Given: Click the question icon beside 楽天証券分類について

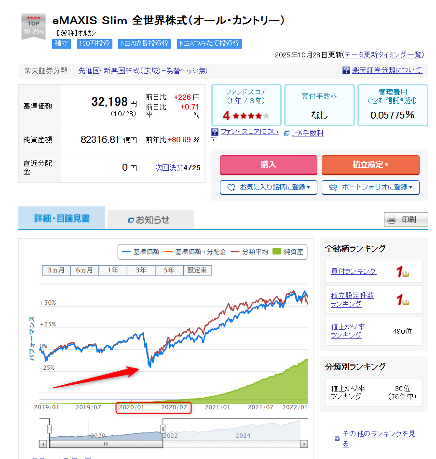Looking at the screenshot, I should [x=346, y=70].
